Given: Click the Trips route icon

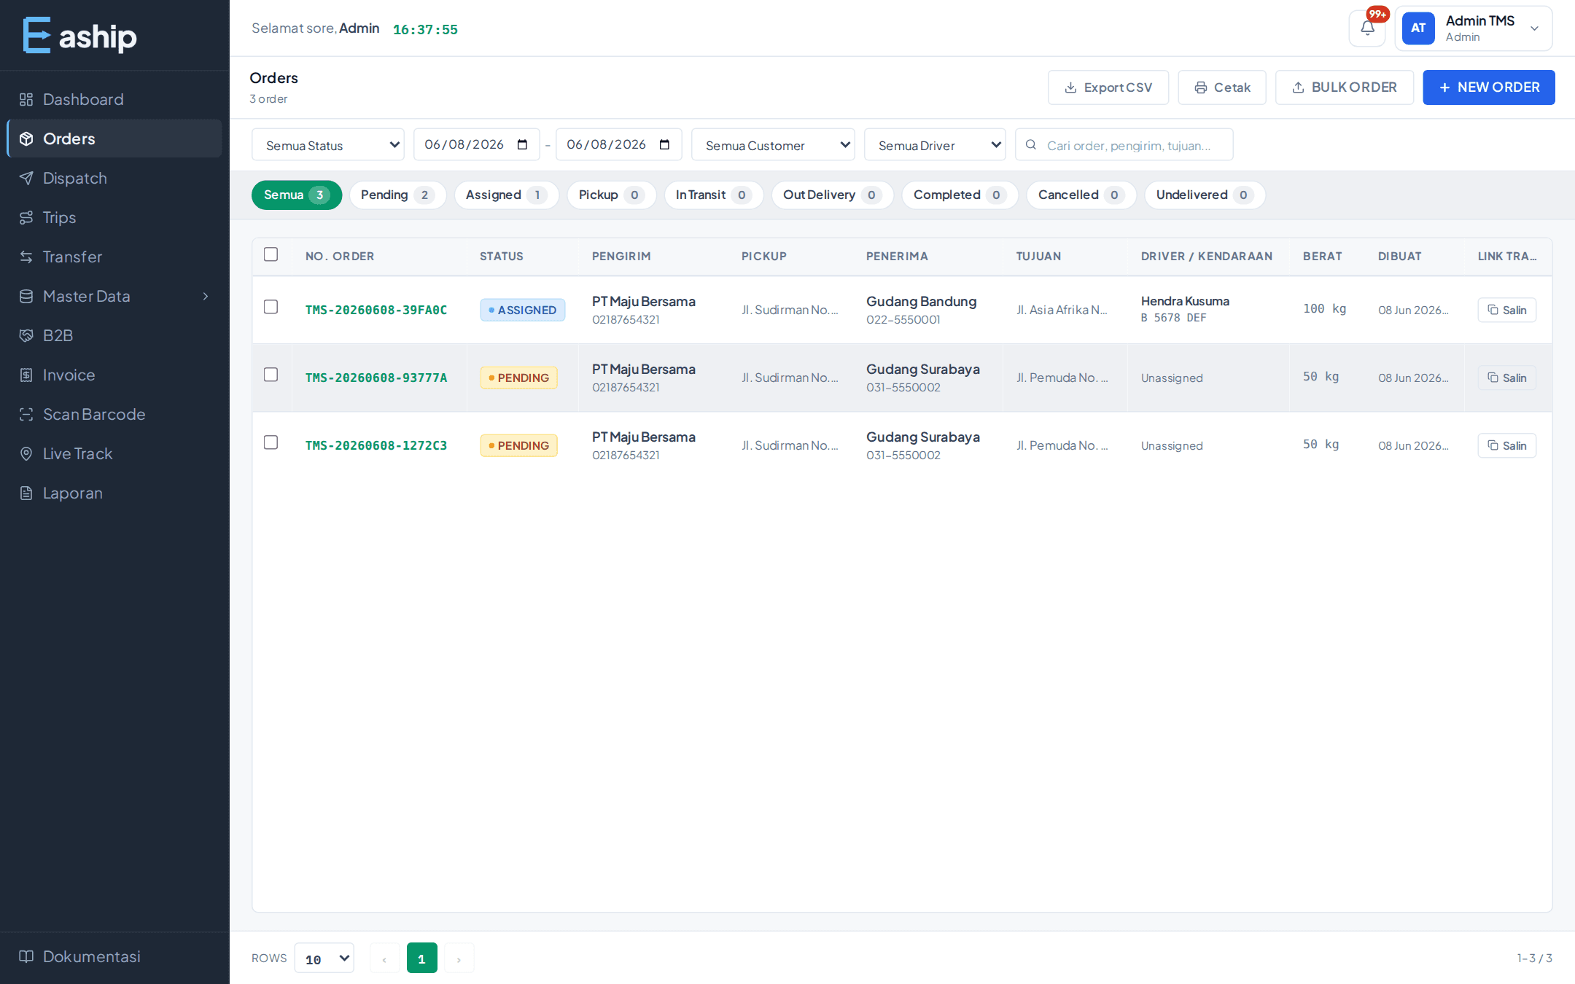Looking at the screenshot, I should tap(26, 217).
